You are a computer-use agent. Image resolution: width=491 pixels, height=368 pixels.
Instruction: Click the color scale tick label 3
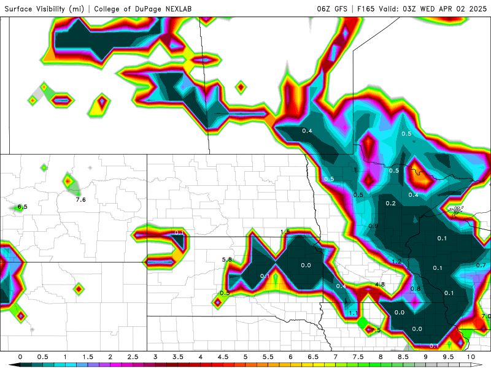[x=155, y=357]
